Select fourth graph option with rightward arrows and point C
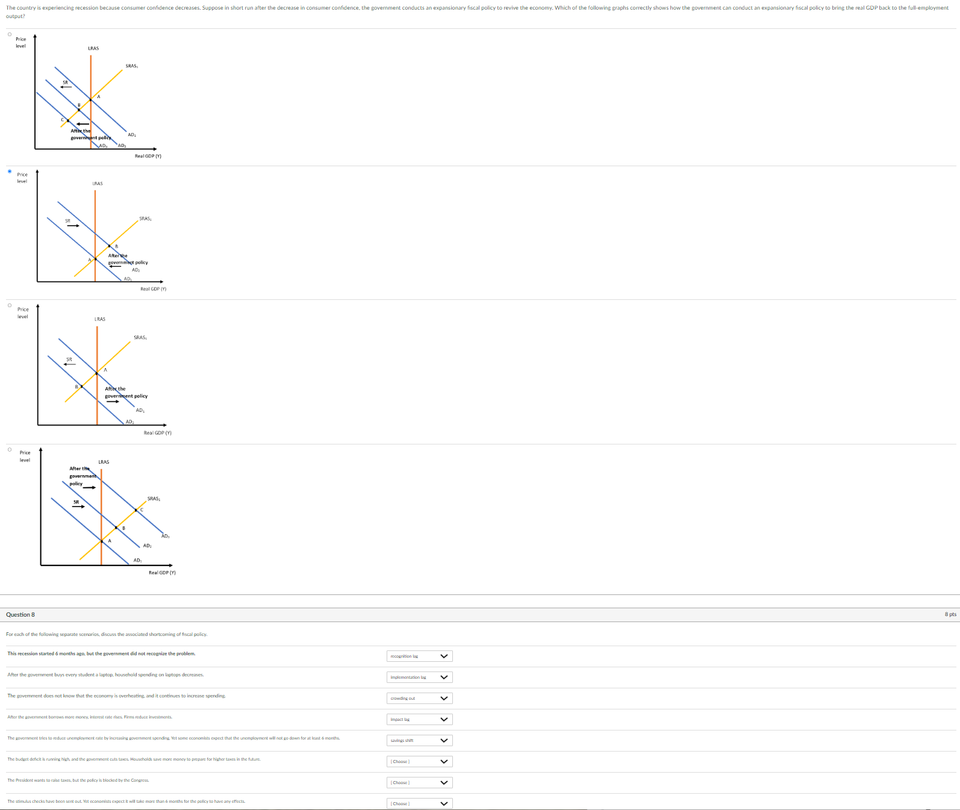The image size is (960, 810). pyautogui.click(x=10, y=449)
